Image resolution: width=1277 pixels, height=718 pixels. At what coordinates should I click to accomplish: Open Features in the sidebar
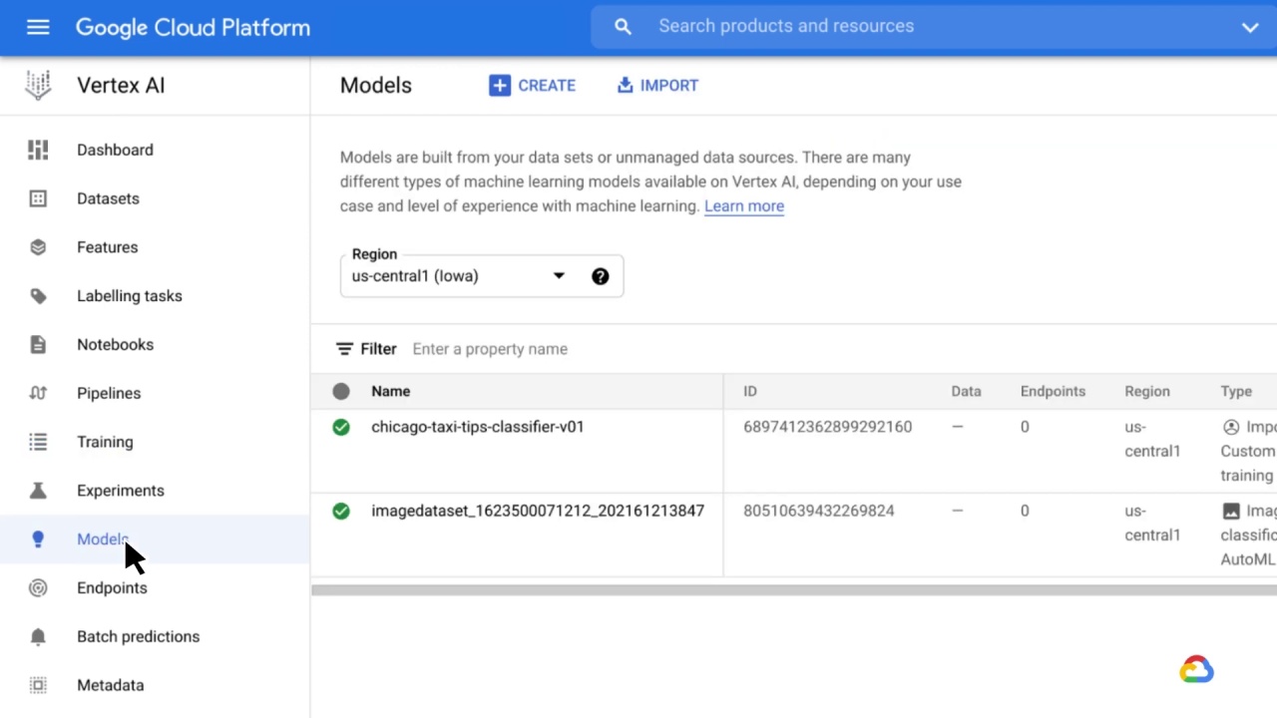tap(107, 247)
